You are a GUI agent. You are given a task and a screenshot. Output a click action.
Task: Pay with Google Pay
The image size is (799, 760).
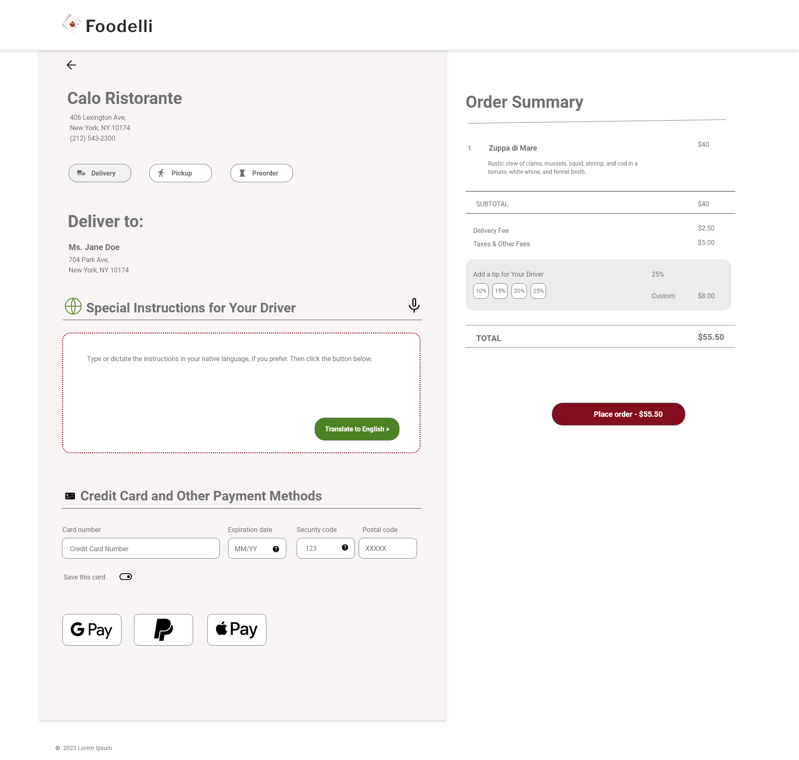[x=92, y=630]
